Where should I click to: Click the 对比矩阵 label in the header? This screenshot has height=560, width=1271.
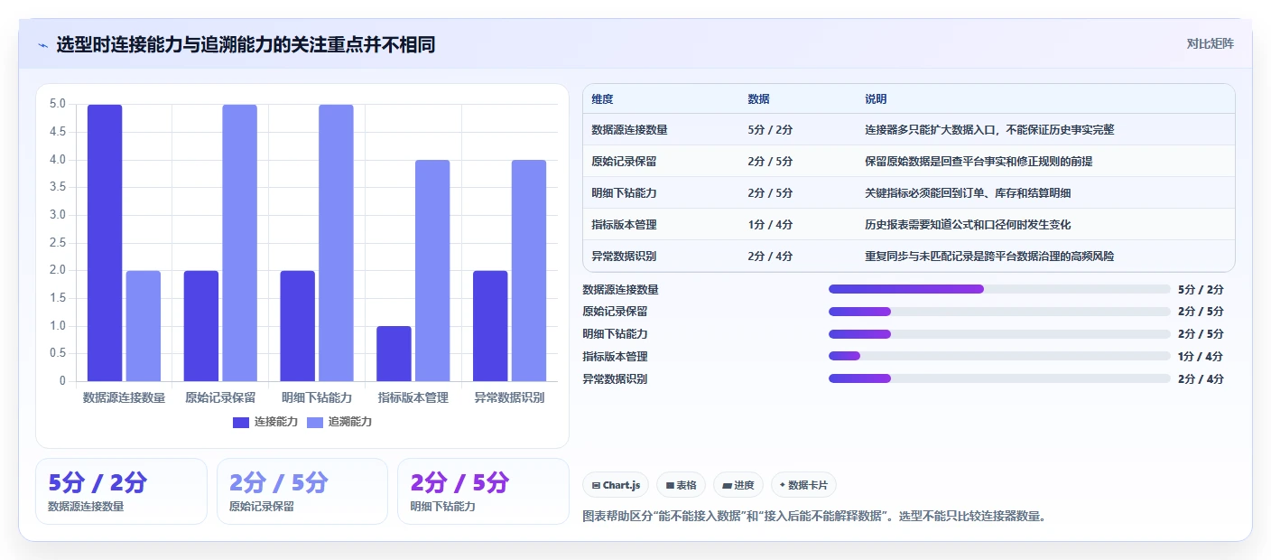coord(1210,43)
